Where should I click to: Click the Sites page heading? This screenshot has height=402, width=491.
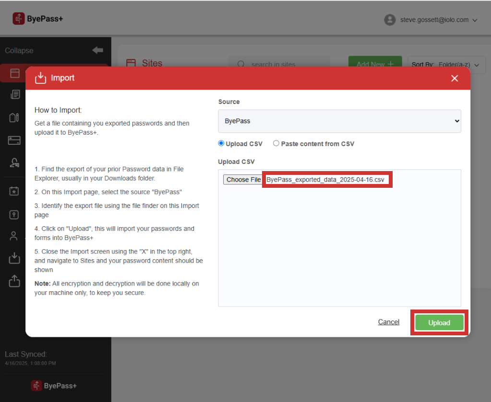coord(152,63)
